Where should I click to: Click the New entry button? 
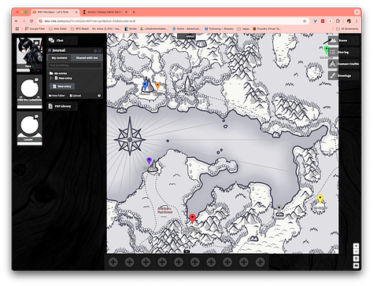point(62,86)
